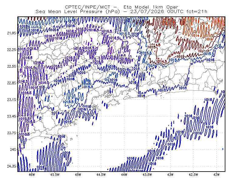Screen dimensions: 243x188
Task: Click the 45W longitude axis label
Action: click(78, 175)
